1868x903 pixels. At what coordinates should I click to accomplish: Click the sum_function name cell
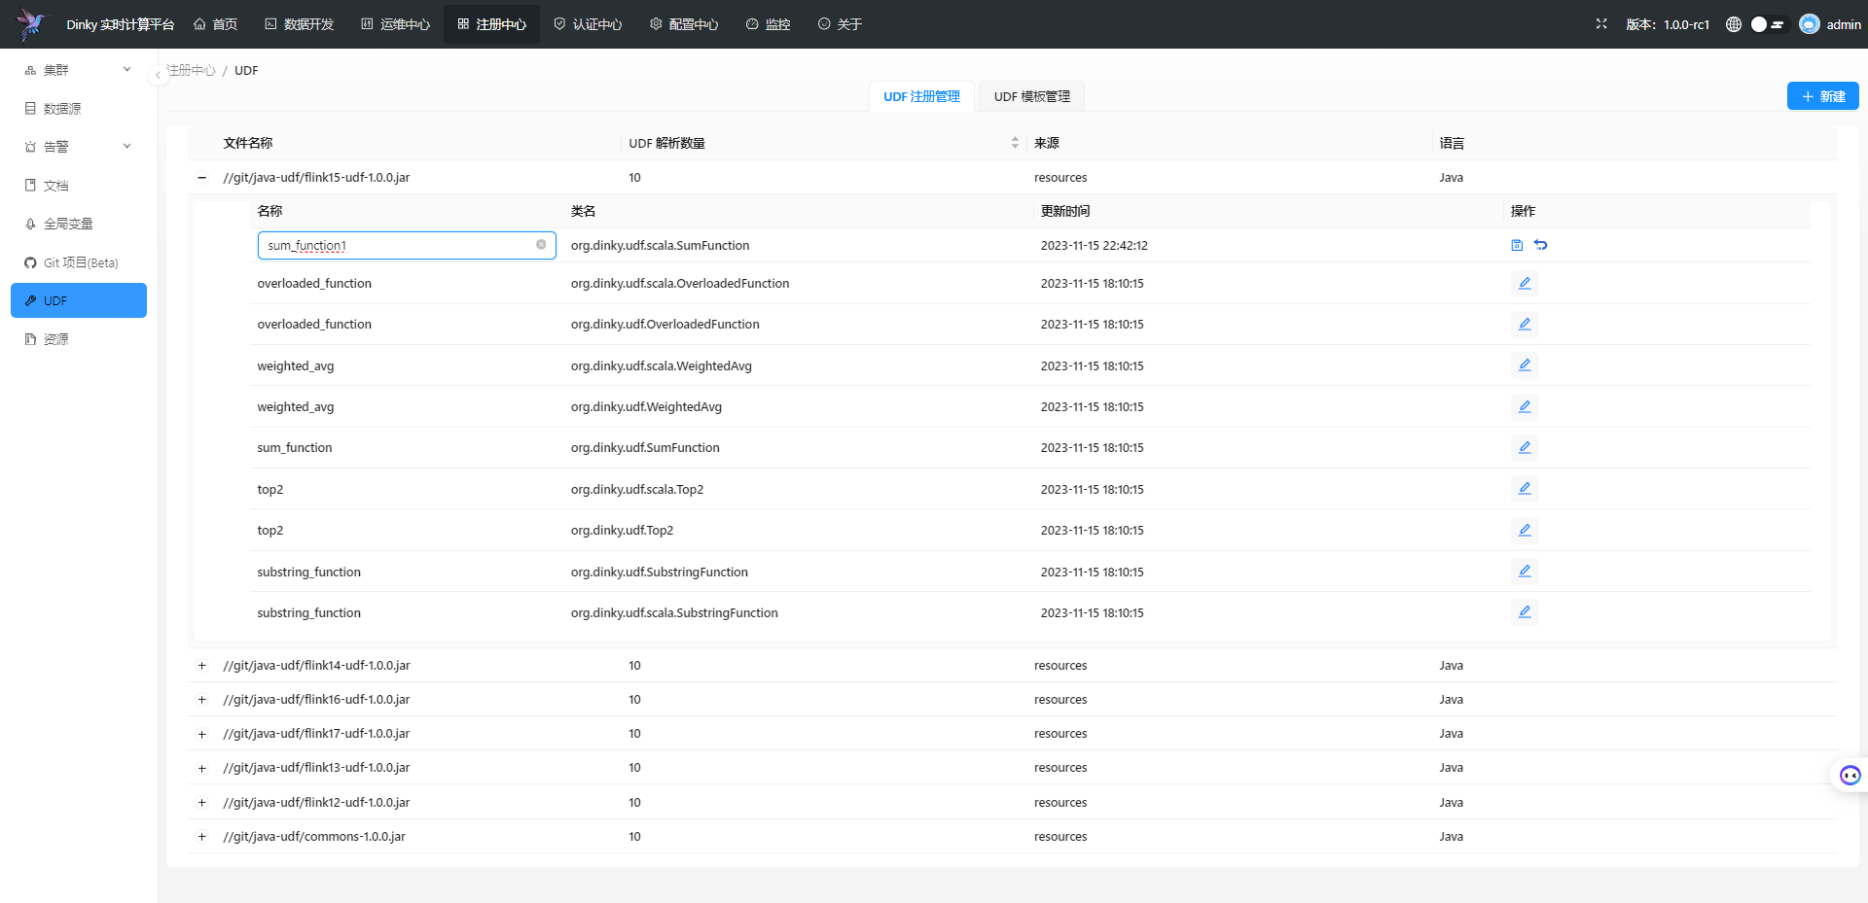[295, 447]
